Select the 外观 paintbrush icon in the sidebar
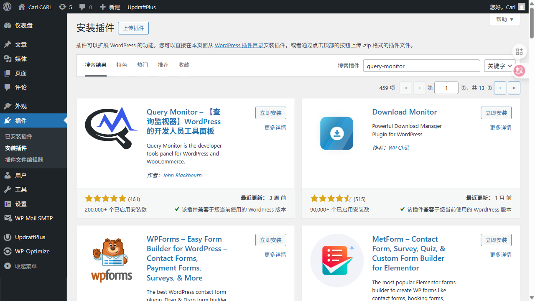This screenshot has width=535, height=301. point(8,106)
